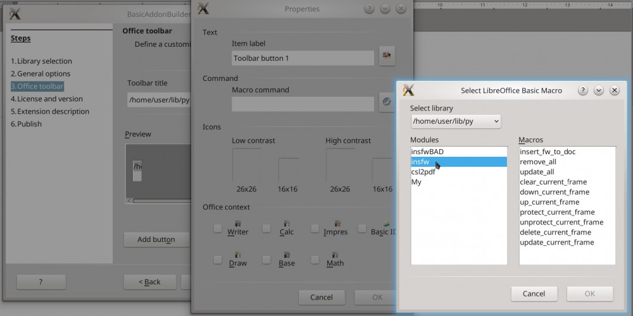The height and width of the screenshot is (316, 633).
Task: Click help icon in Properties title bar
Action: click(x=369, y=9)
